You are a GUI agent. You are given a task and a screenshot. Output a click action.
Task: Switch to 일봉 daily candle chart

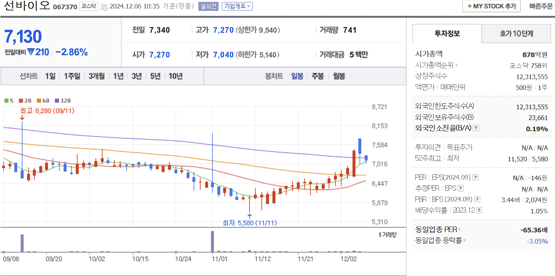(x=297, y=76)
